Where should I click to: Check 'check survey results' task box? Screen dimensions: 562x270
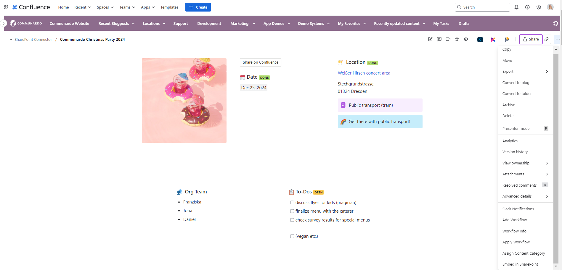(x=292, y=220)
